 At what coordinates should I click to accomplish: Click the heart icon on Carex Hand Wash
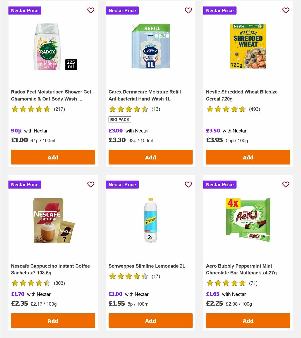coord(188,10)
